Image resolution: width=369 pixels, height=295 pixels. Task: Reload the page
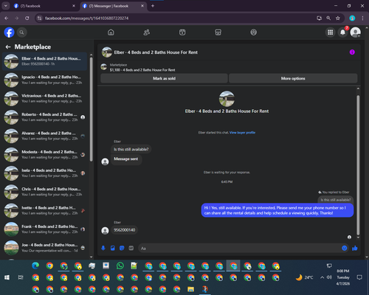point(27,18)
